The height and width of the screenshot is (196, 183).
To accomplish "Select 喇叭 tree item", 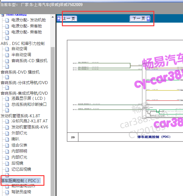I will [15, 139].
